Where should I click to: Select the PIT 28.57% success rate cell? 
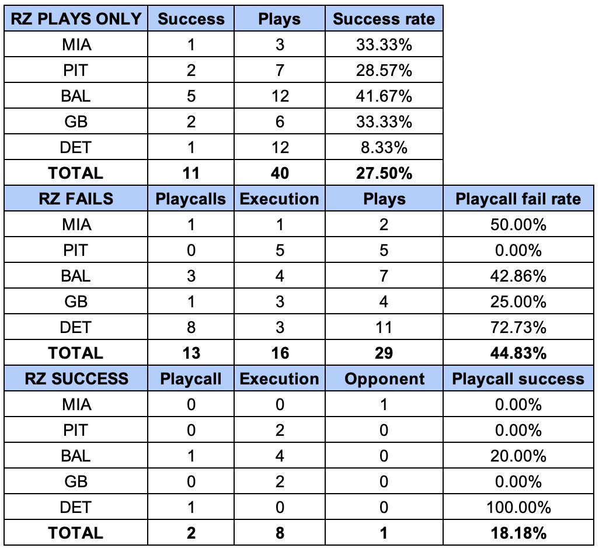click(384, 70)
